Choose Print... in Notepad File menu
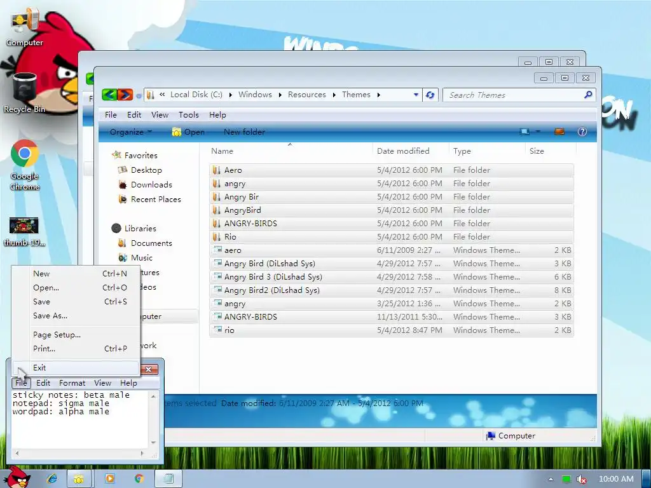This screenshot has width=651, height=488. click(76, 349)
